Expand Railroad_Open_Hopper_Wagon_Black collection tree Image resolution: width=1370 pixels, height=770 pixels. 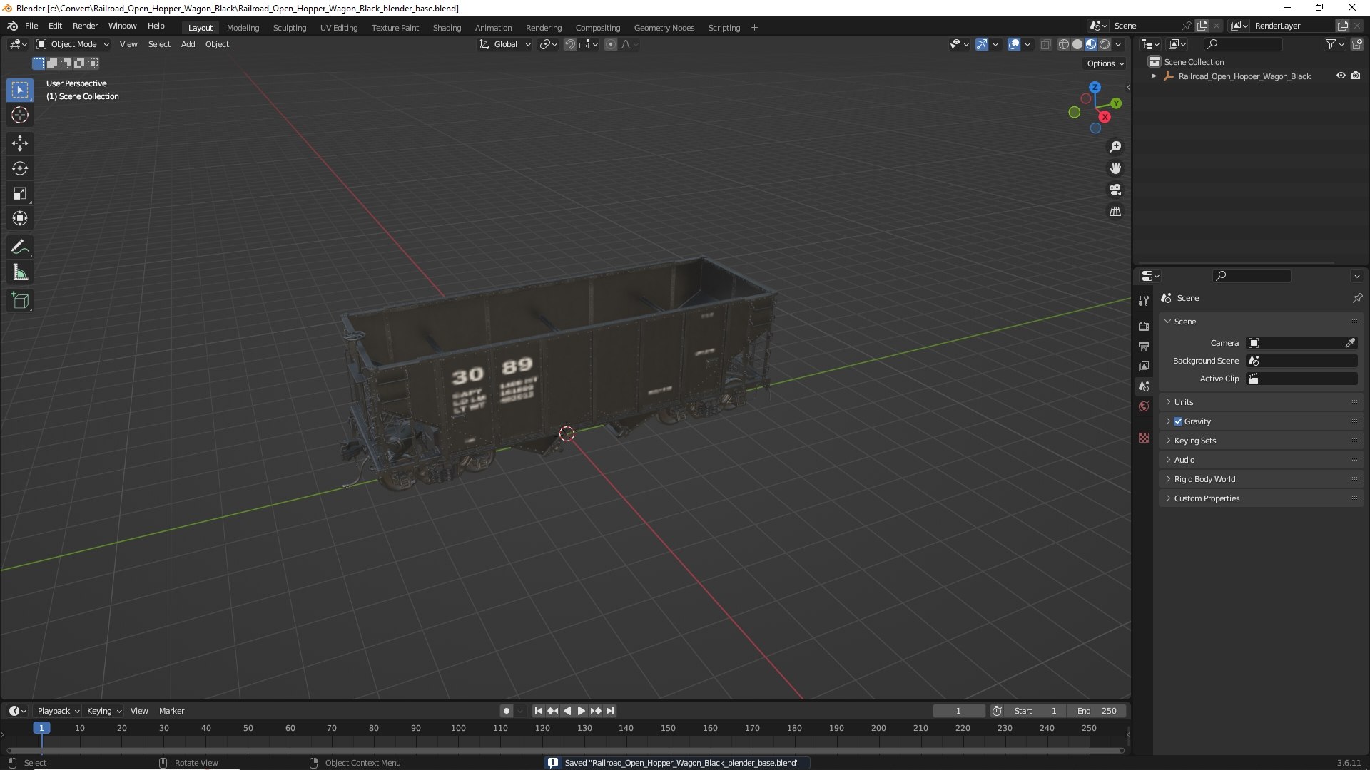point(1155,76)
